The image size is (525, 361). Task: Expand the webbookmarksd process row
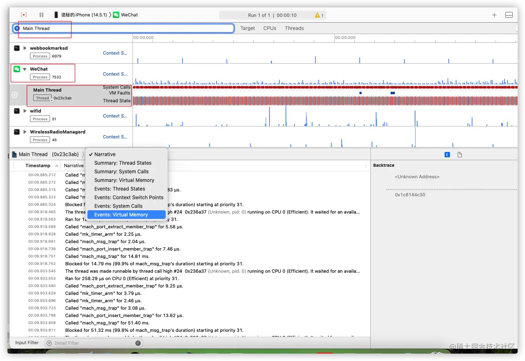(x=25, y=48)
